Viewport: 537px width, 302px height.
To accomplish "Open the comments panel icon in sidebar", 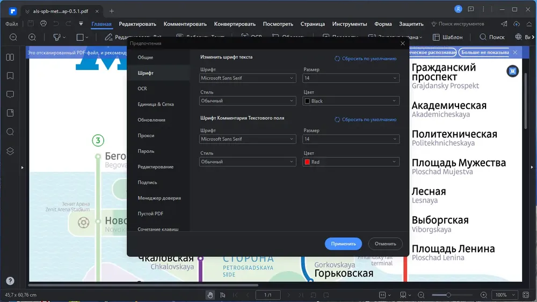I will 10,94.
